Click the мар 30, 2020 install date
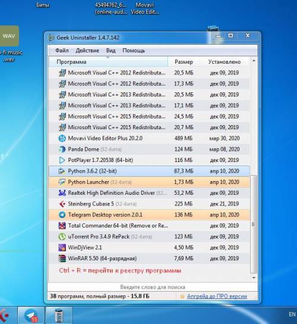The height and width of the screenshot is (324, 297). [x=225, y=138]
